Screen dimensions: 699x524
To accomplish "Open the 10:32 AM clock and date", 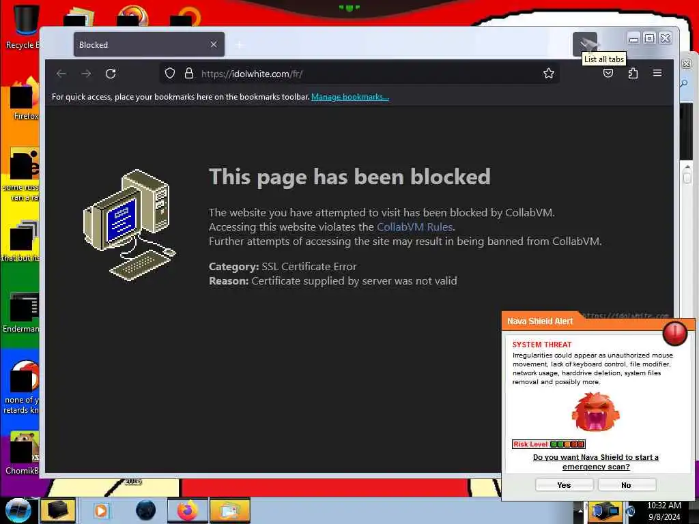I will tap(664, 511).
